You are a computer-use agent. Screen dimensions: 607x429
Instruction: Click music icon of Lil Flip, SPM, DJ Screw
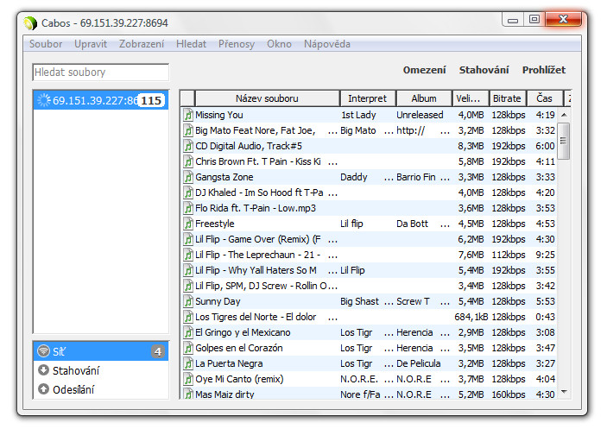tap(188, 286)
